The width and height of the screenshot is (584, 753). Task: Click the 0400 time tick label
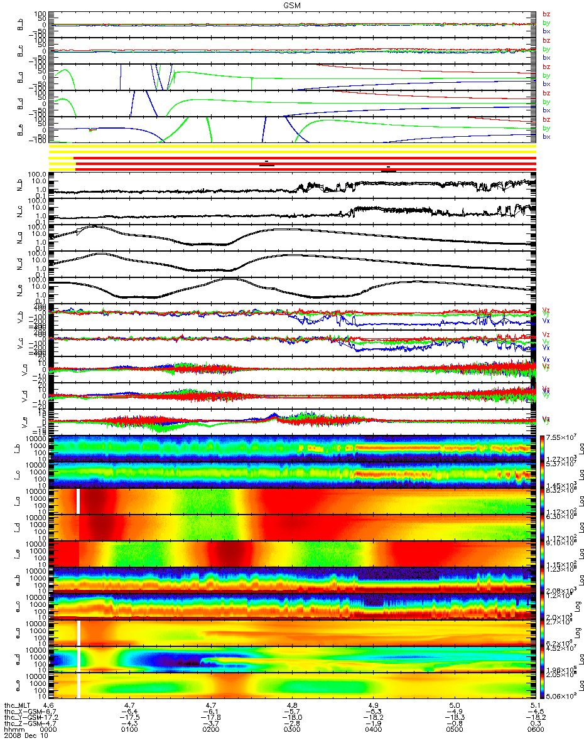click(373, 730)
